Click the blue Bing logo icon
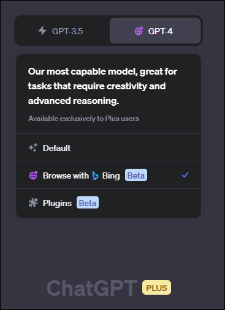225x310 pixels. tap(96, 175)
